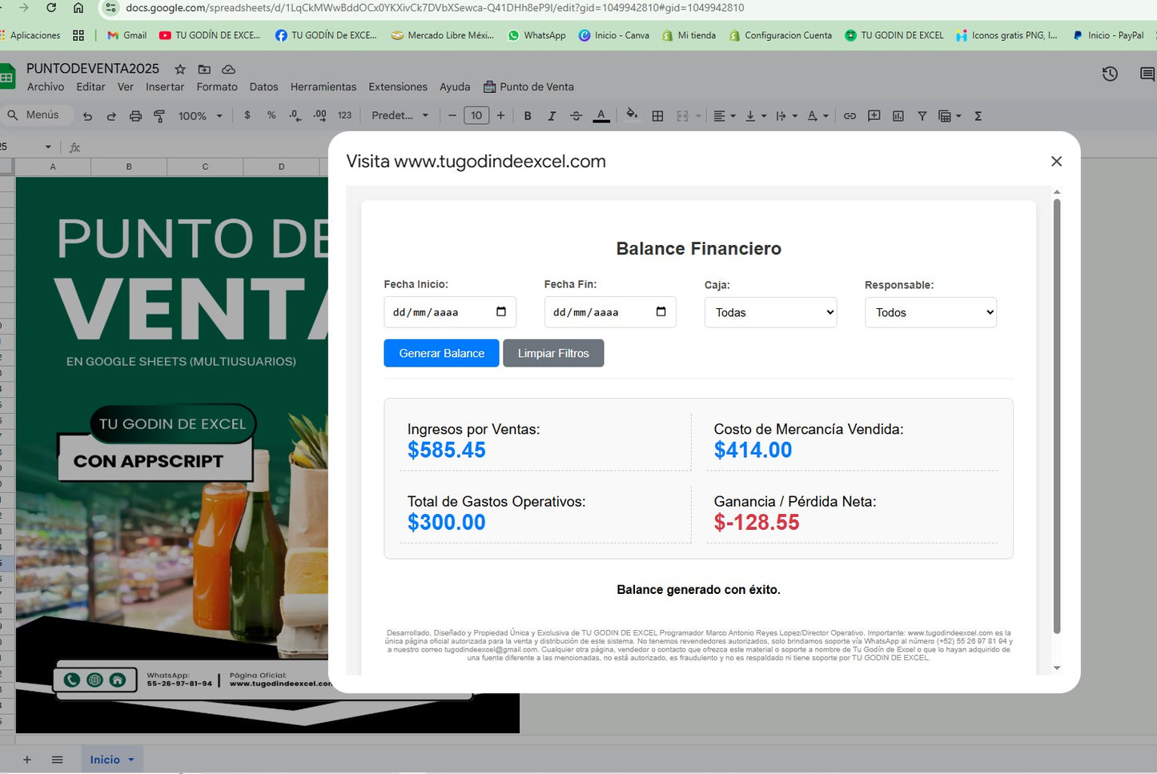This screenshot has width=1157, height=774.
Task: Apply currency format with the dollar icon
Action: click(247, 115)
